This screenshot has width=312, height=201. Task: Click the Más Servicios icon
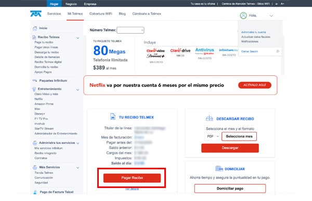coord(35,167)
